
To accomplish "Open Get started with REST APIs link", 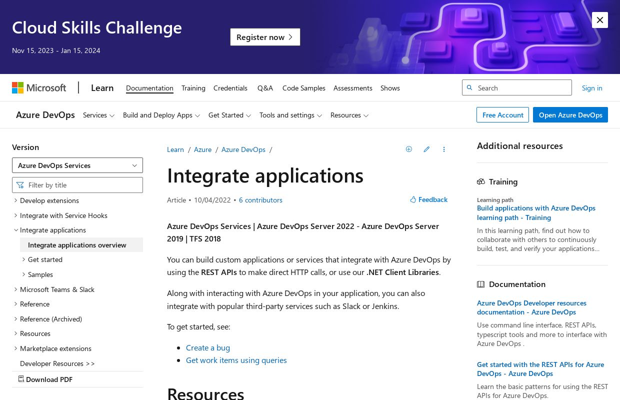I will (540, 369).
